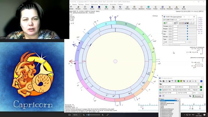
Task: Open the База toolbar icon
Action: tap(113, 7)
